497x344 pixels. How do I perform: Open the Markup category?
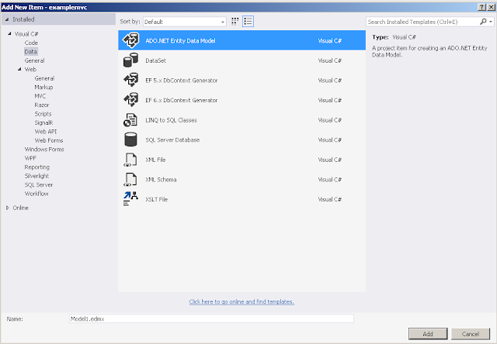pos(43,87)
